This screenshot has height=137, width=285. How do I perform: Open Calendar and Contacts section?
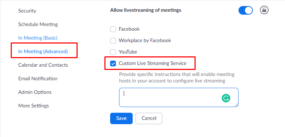tap(43, 65)
